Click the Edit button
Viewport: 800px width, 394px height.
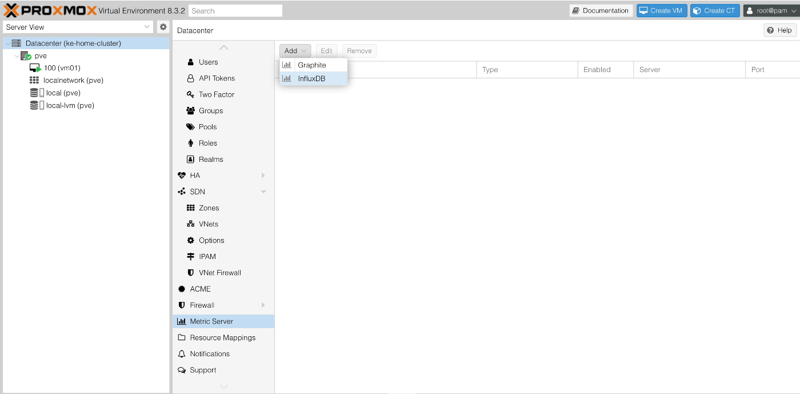326,51
